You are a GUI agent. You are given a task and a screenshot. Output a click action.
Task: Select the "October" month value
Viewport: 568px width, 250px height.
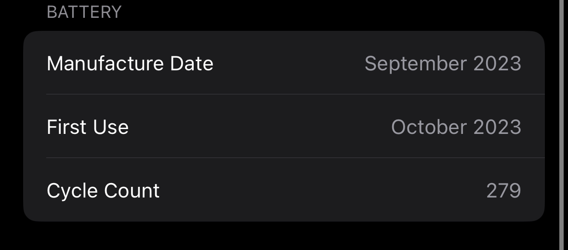[x=429, y=127]
